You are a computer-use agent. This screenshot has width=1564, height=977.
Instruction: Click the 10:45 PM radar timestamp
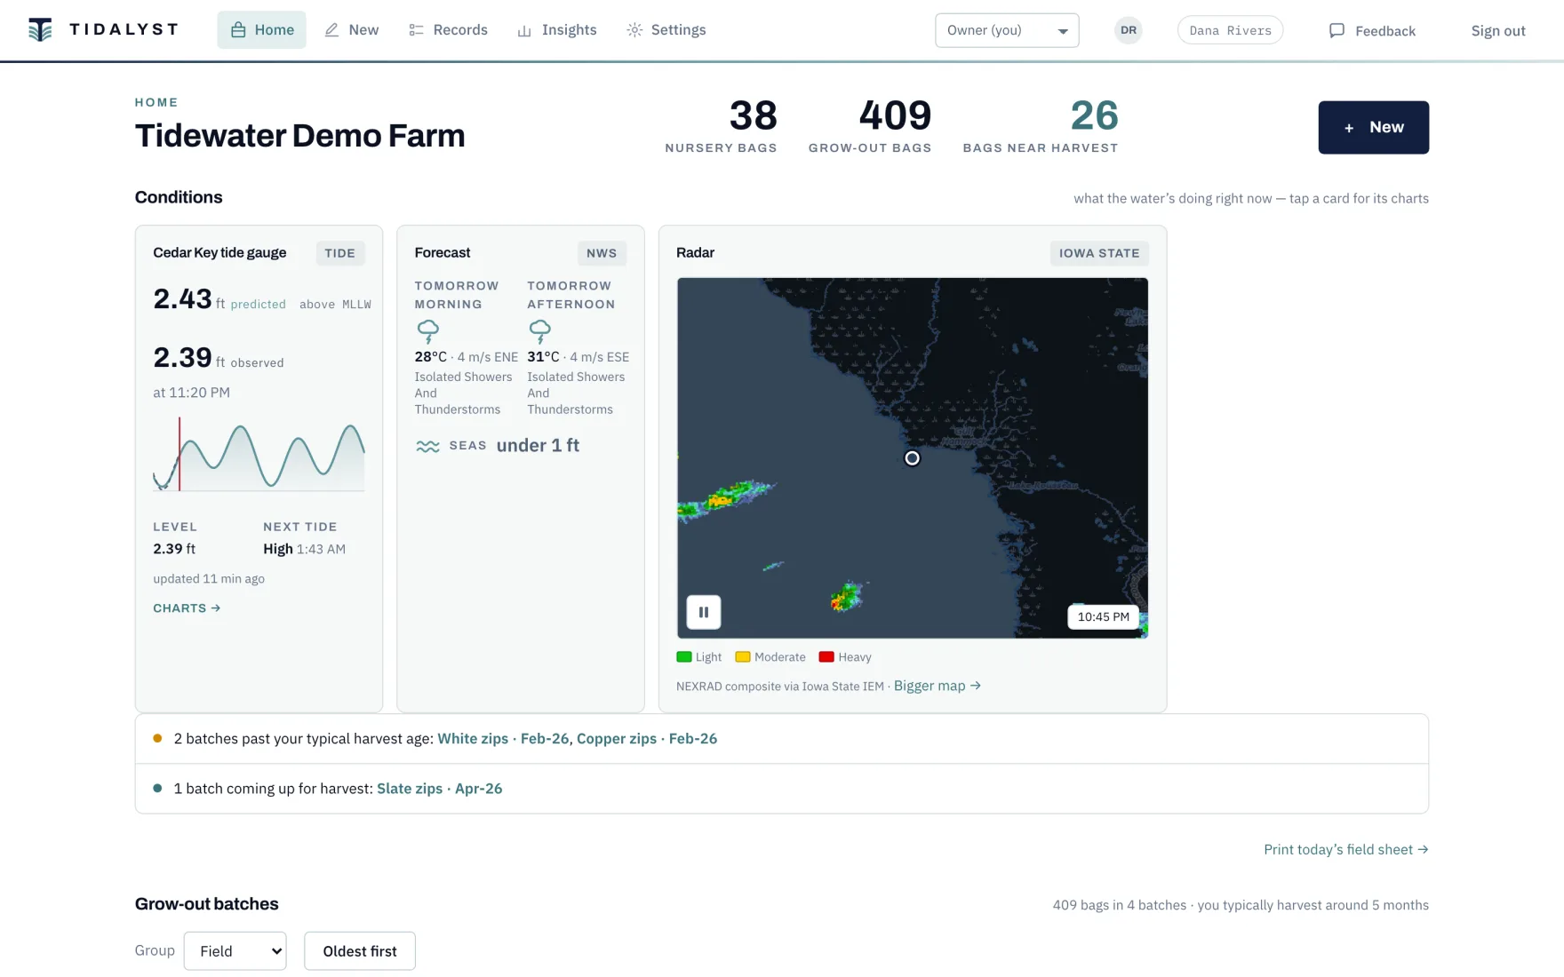pos(1103,616)
